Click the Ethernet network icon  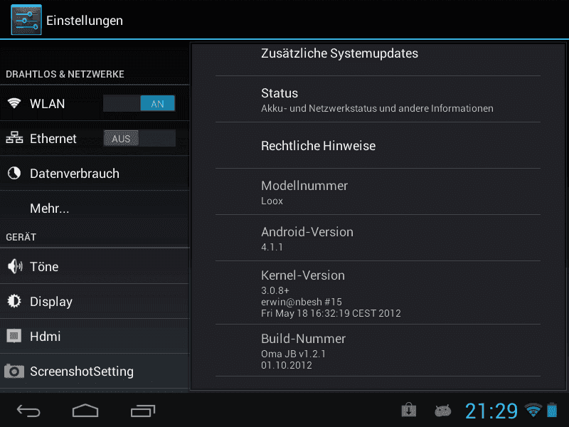[x=14, y=138]
